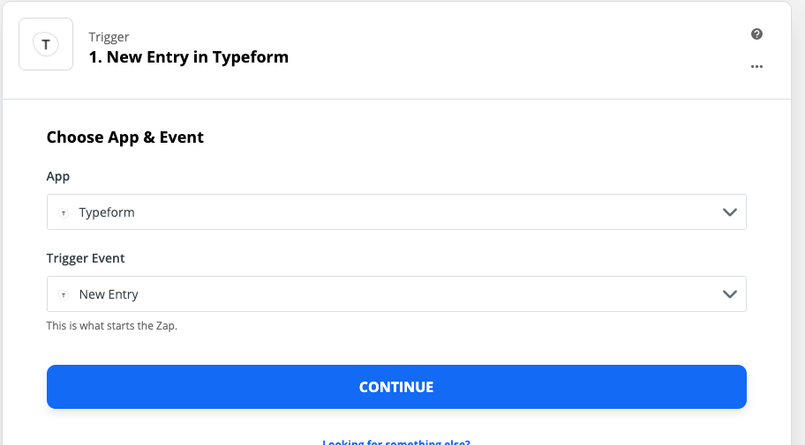The width and height of the screenshot is (805, 445).
Task: Click the 'App' field label
Action: click(x=58, y=176)
